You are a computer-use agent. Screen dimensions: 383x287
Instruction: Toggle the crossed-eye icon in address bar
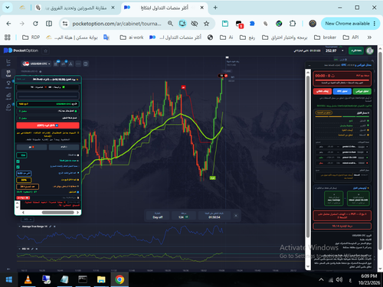point(195,24)
